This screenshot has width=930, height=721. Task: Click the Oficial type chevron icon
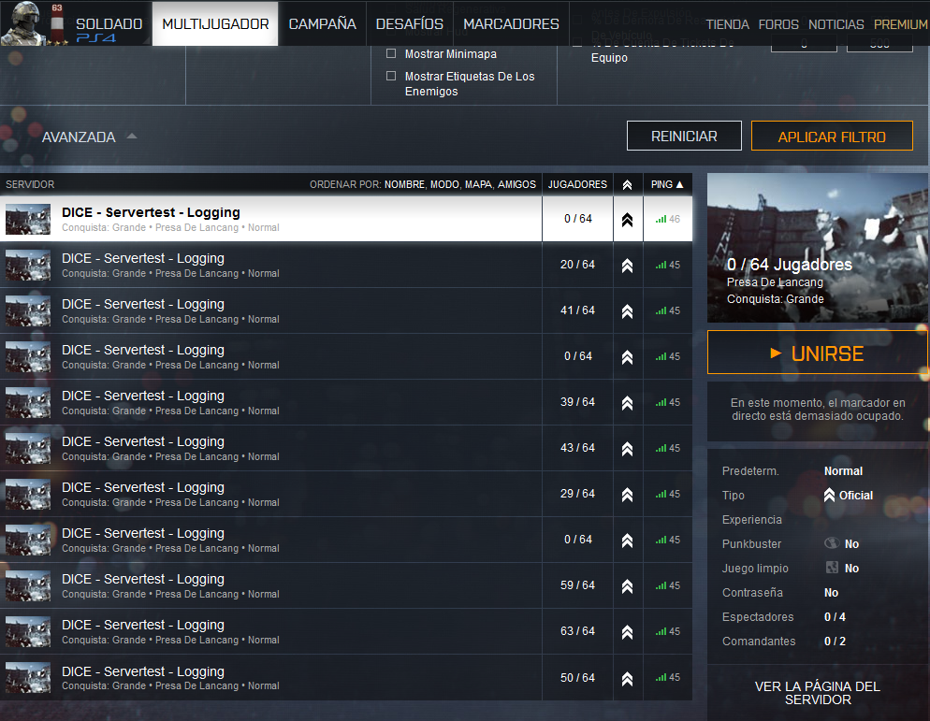tap(829, 495)
